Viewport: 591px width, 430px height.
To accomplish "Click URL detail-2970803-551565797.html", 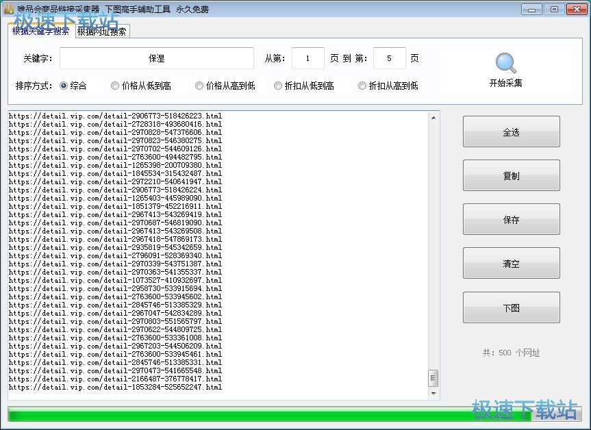I will coord(115,321).
